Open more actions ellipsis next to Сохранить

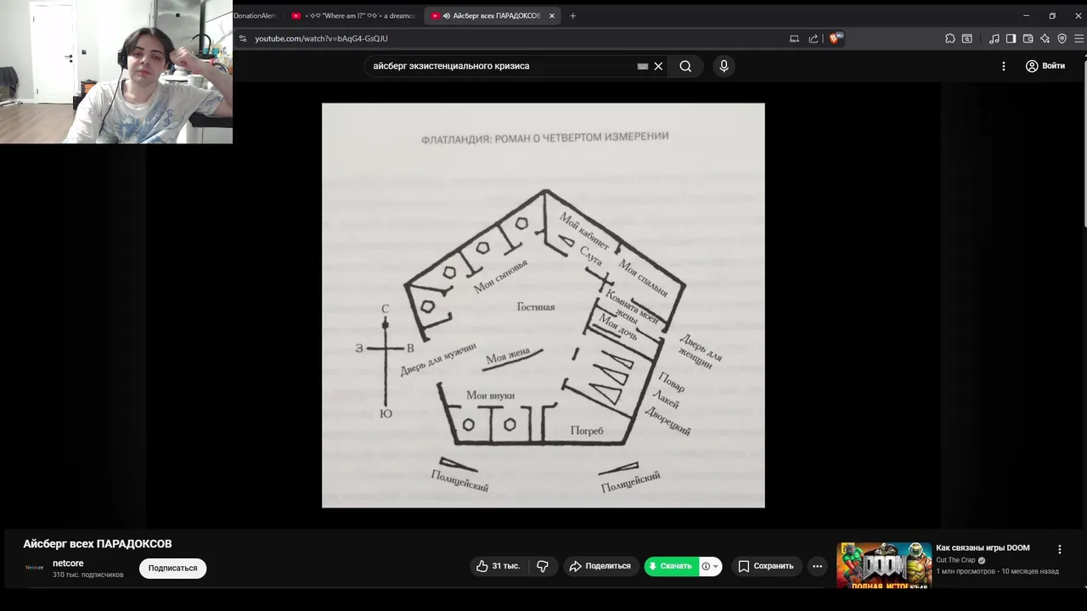pos(817,566)
